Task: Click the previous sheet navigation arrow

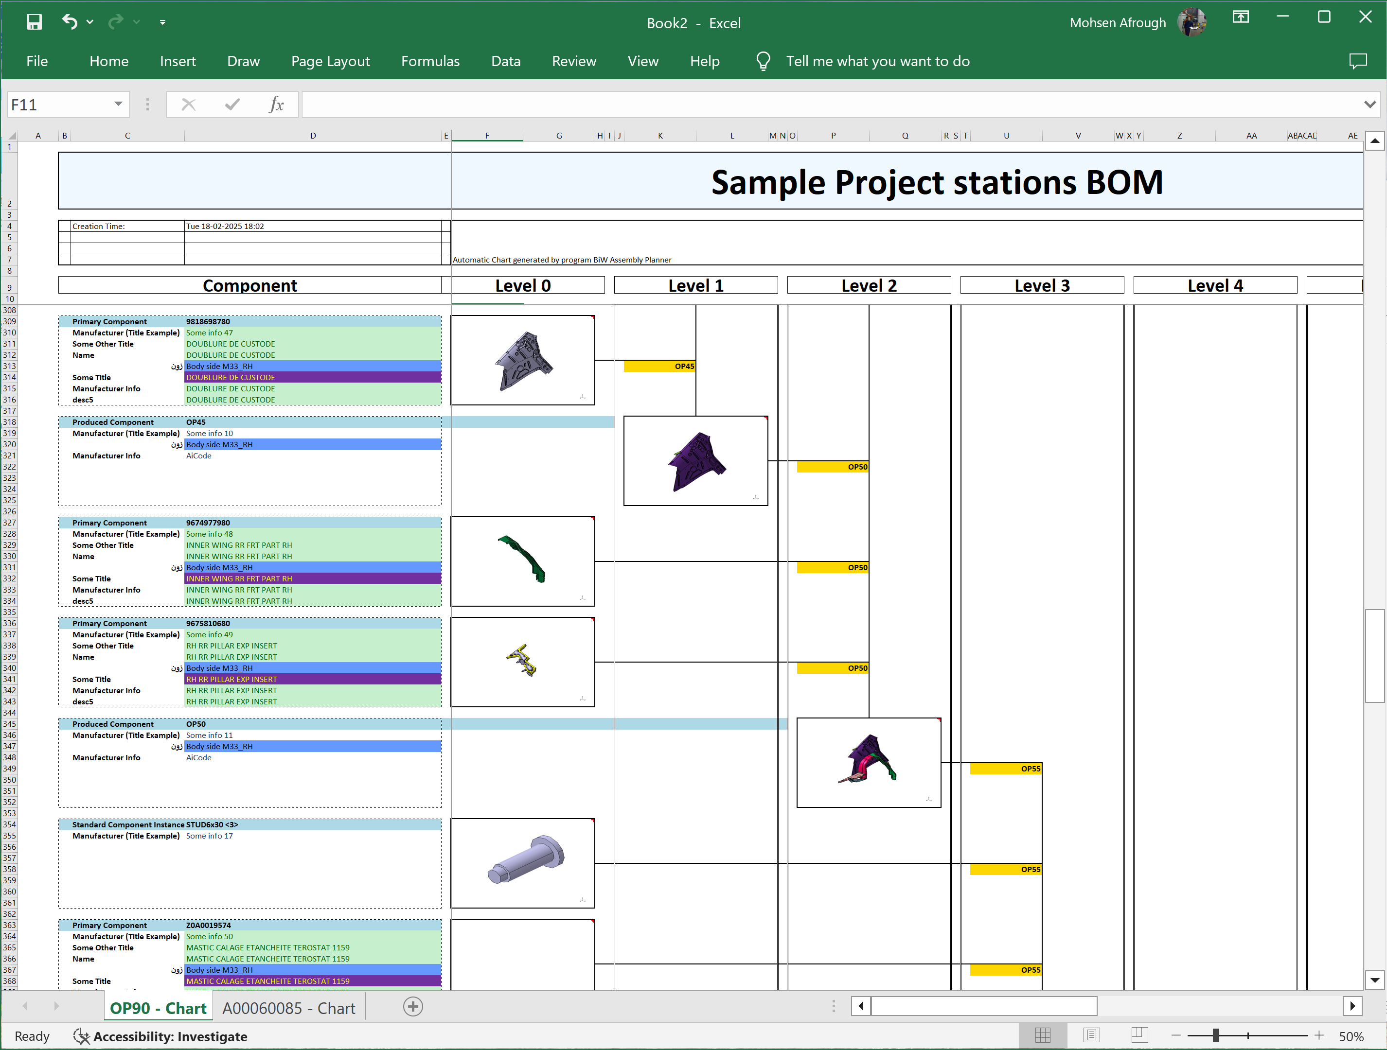Action: click(25, 1006)
